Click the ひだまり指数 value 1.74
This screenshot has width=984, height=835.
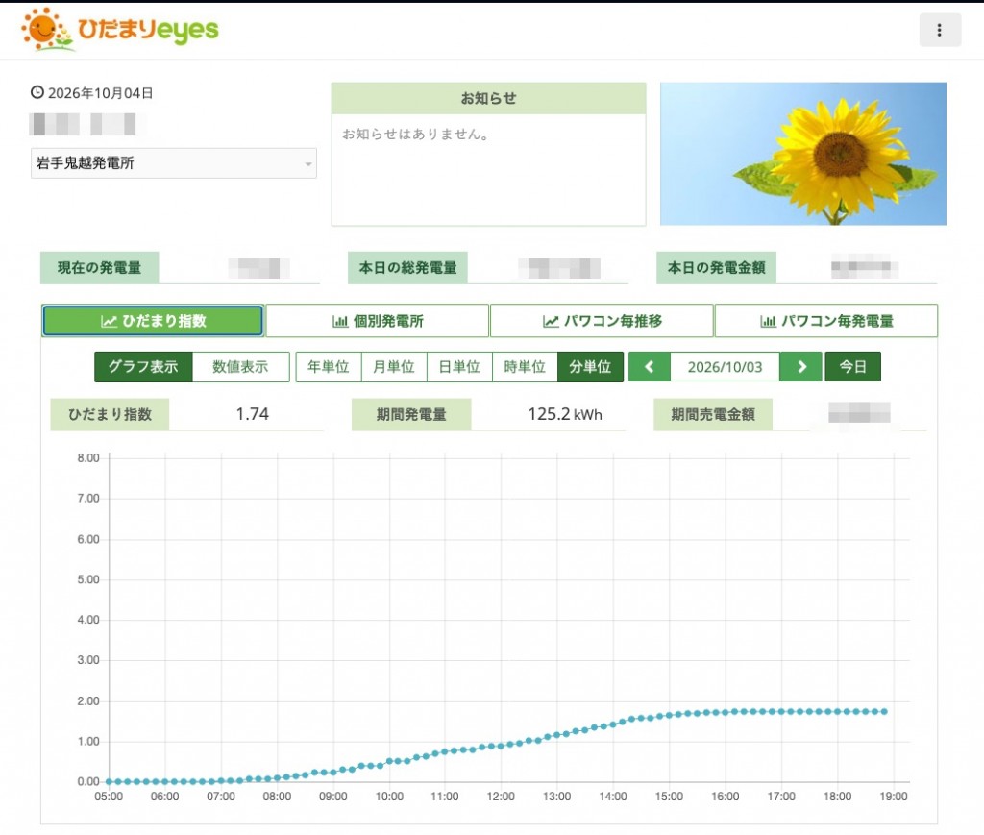tap(253, 414)
